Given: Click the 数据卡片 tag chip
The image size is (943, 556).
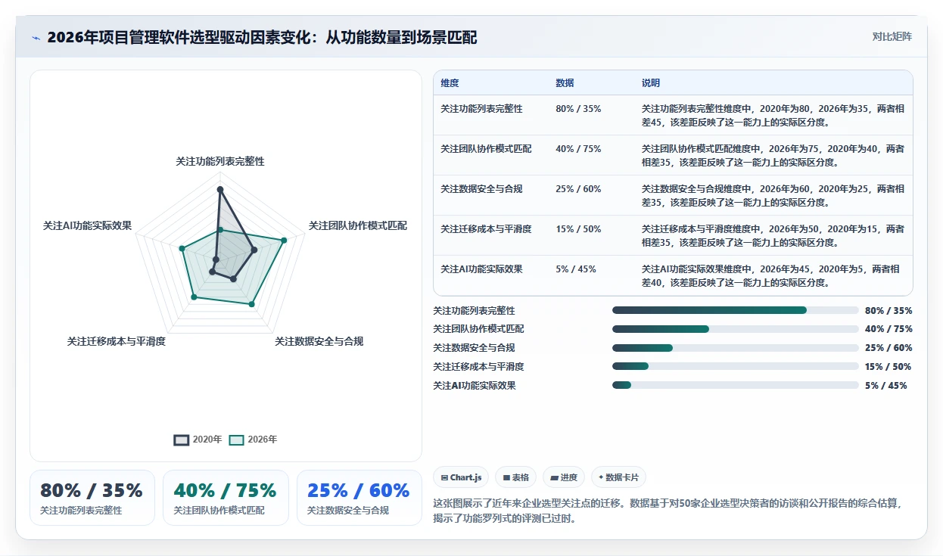Looking at the screenshot, I should [618, 477].
